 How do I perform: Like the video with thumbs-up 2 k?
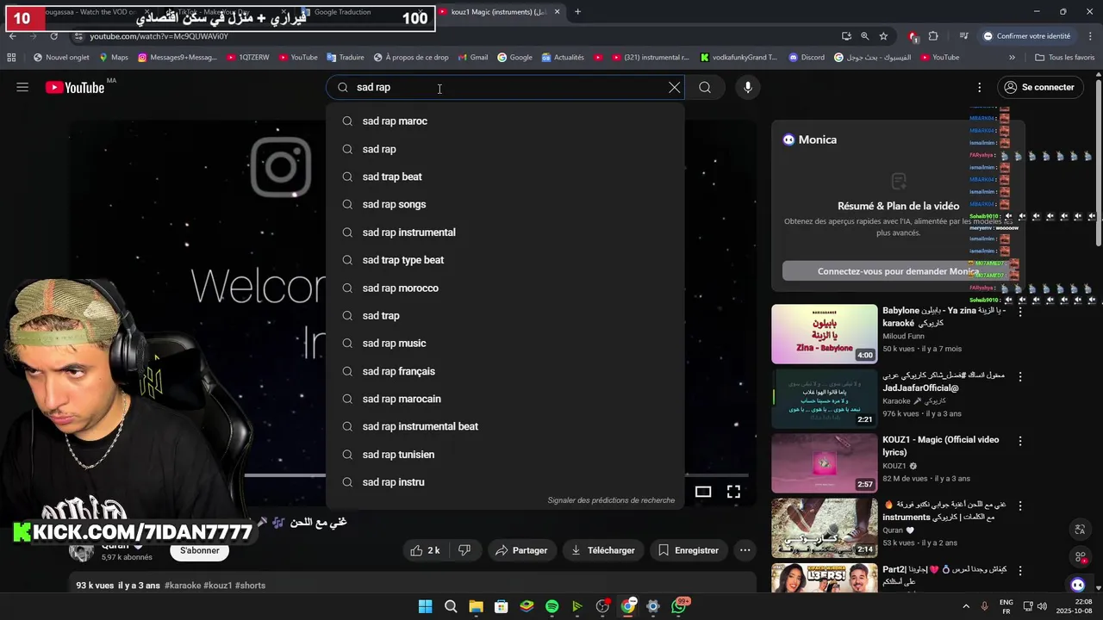point(426,550)
